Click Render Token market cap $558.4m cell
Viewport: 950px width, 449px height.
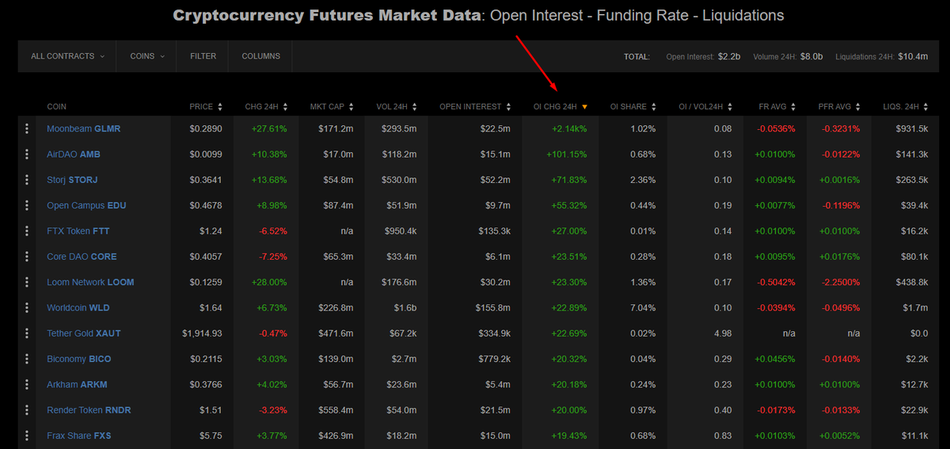point(336,410)
